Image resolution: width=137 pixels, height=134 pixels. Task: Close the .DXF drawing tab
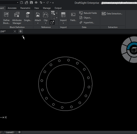[x=15, y=31]
